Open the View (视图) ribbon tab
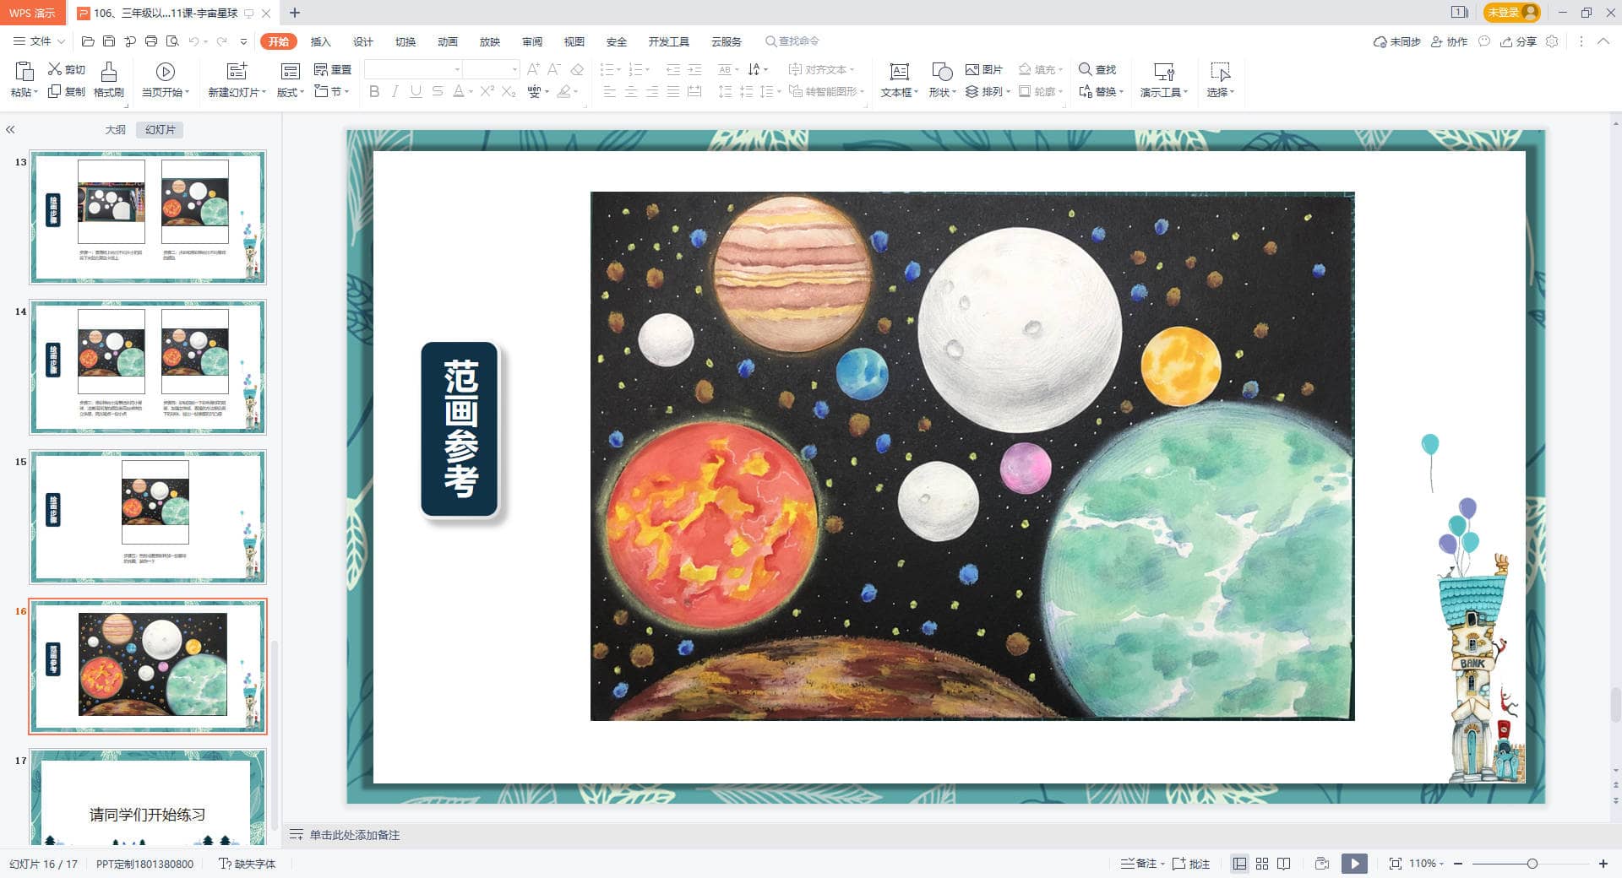Image resolution: width=1622 pixels, height=878 pixels. 574,41
